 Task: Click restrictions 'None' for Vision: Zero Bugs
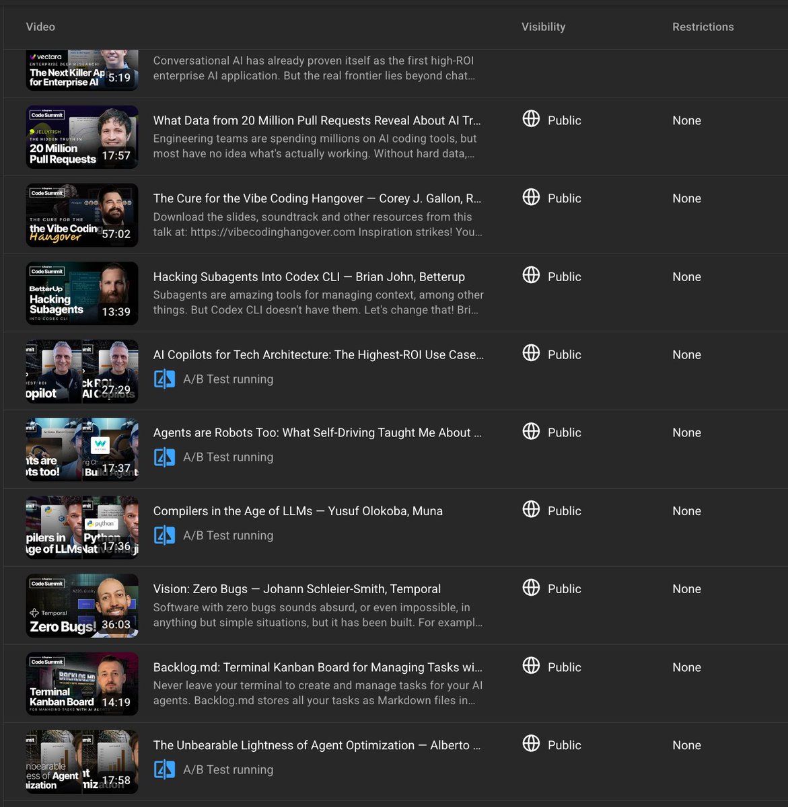coord(686,589)
